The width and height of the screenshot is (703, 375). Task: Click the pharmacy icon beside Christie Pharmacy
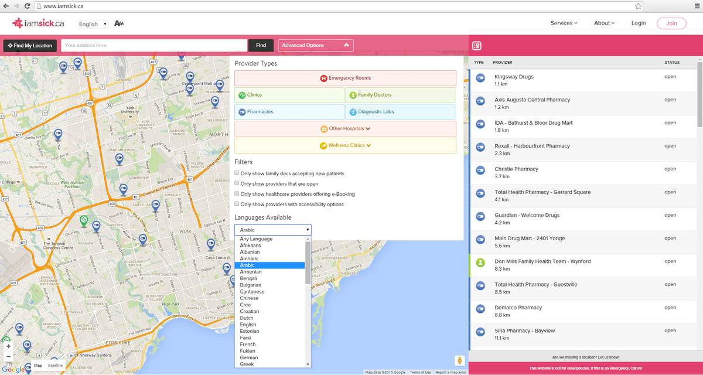click(x=480, y=170)
